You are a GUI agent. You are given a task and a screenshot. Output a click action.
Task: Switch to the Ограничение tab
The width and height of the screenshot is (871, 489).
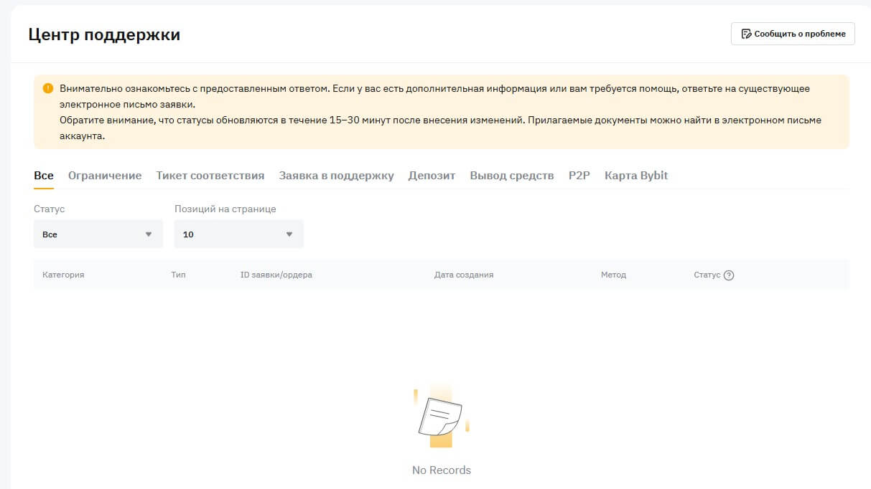pos(105,176)
